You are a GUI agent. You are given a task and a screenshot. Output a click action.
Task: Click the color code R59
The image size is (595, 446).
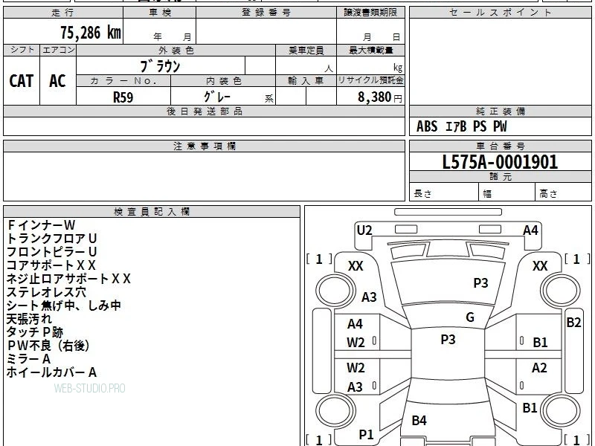pos(123,97)
